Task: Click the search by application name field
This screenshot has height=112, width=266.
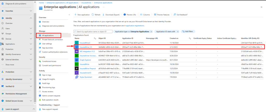Action: click(93, 32)
